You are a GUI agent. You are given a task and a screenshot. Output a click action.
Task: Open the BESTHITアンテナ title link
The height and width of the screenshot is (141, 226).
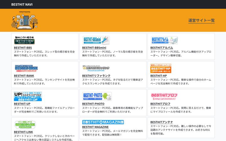point(162,122)
